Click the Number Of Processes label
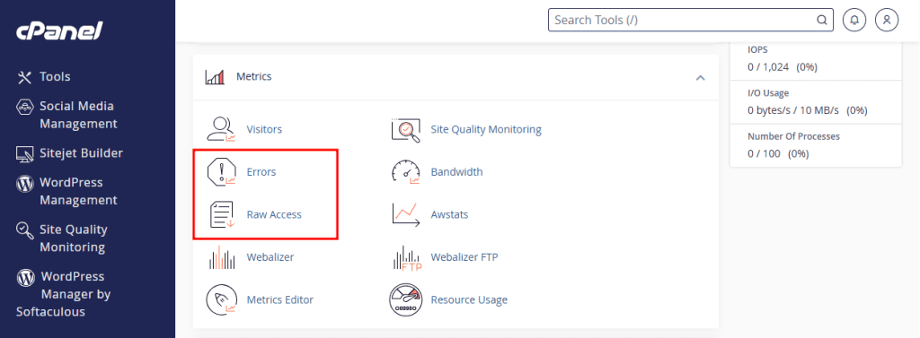Image resolution: width=920 pixels, height=338 pixels. 793,136
